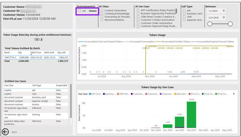Click right handle of date range slider
241x137 pixels.
(x=230, y=24)
